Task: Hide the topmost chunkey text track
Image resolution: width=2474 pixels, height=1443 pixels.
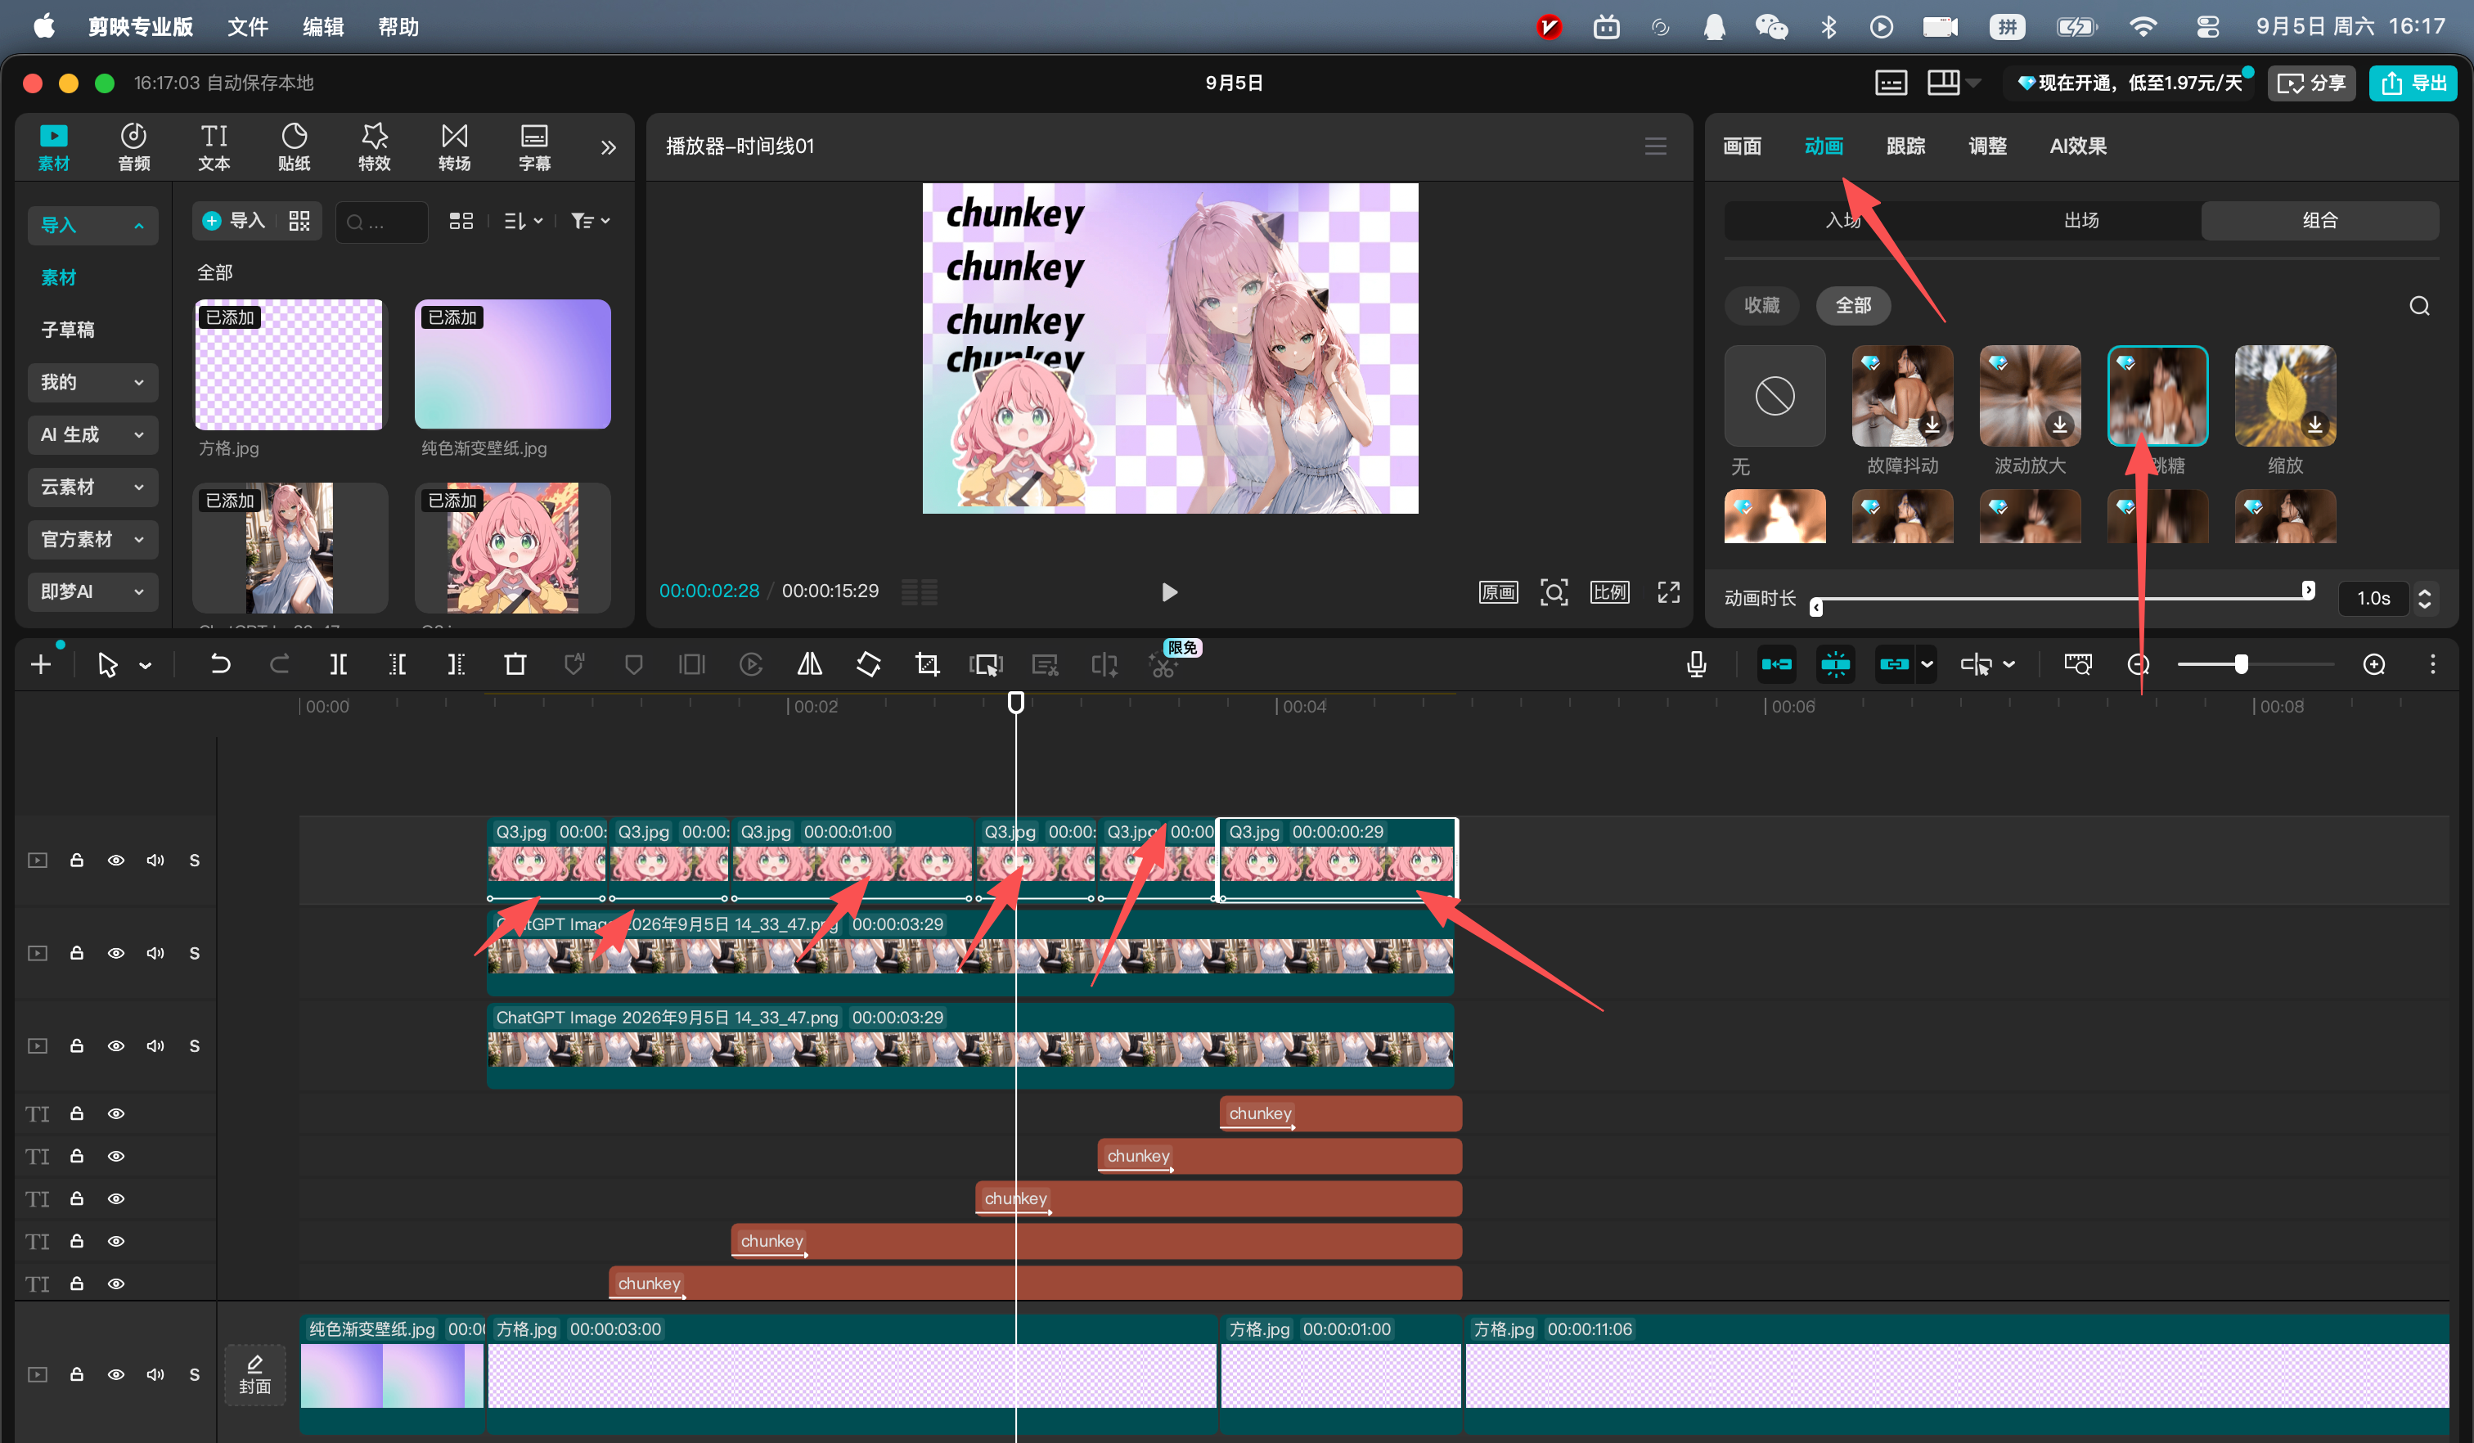Action: click(x=116, y=1113)
